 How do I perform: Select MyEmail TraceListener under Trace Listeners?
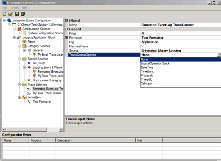(47, 93)
